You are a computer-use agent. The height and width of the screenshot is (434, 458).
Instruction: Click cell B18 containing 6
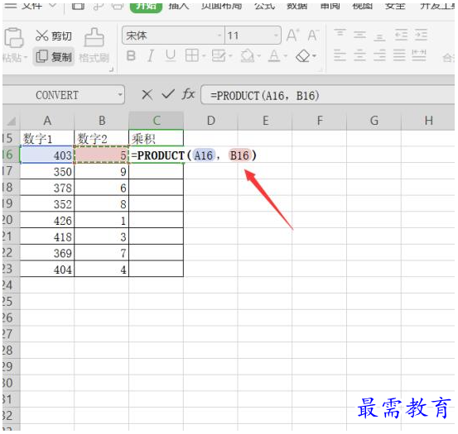pyautogui.click(x=102, y=188)
